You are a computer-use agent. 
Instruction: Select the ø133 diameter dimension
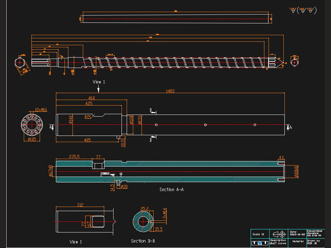pyautogui.click(x=140, y=120)
